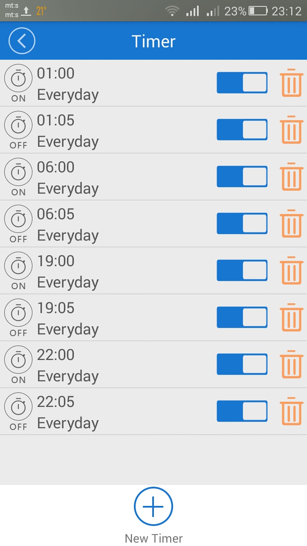Tap the battery indicator in the status bar
This screenshot has height=546, width=307.
pyautogui.click(x=258, y=11)
